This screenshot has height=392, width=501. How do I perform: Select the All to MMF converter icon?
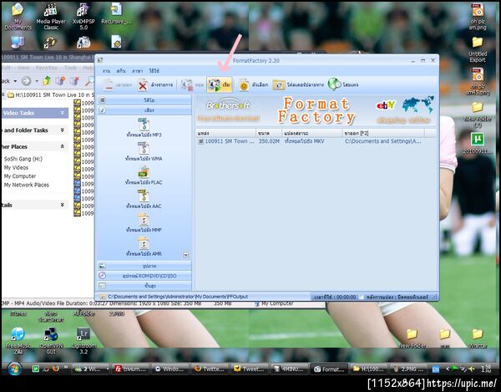[144, 219]
